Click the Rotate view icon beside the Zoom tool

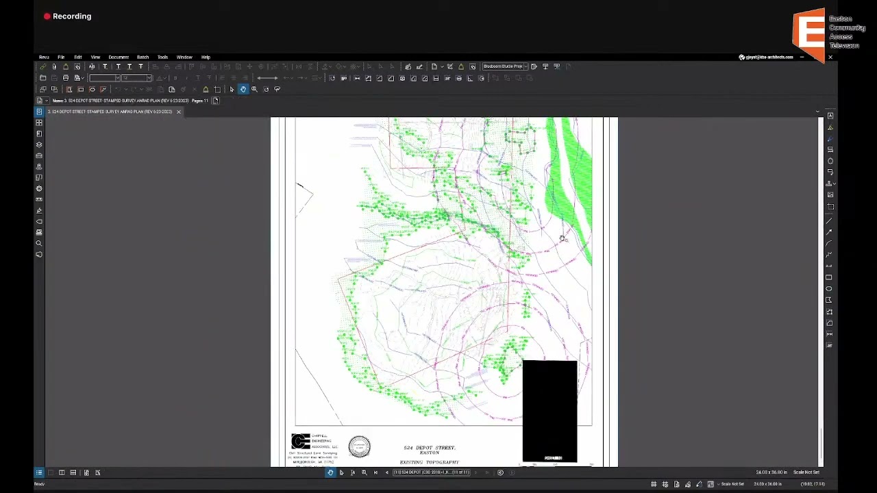tap(266, 89)
